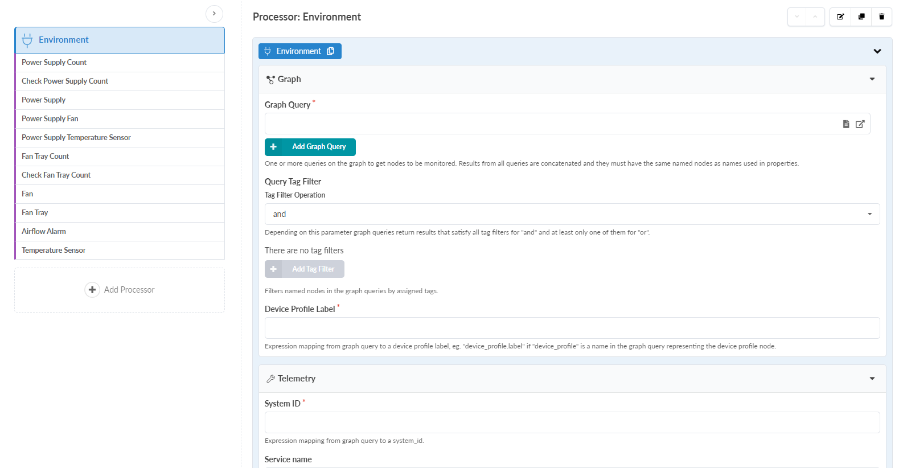Open the Check Fan Tray Count processor

click(x=56, y=175)
